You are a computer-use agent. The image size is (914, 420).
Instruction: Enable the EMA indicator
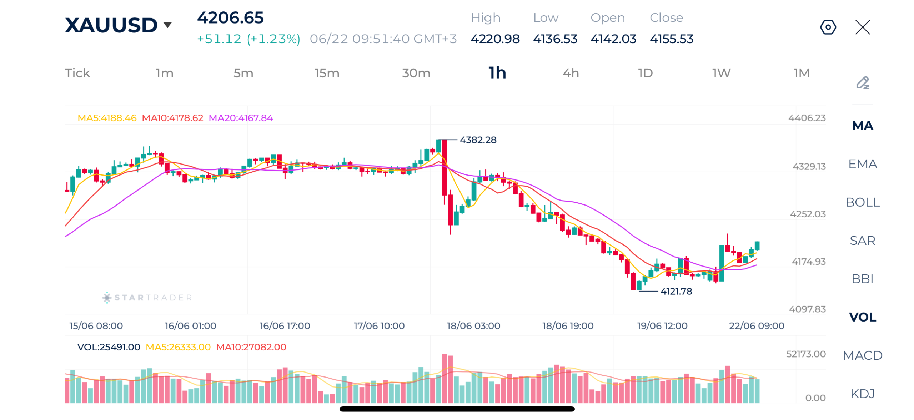tap(862, 163)
